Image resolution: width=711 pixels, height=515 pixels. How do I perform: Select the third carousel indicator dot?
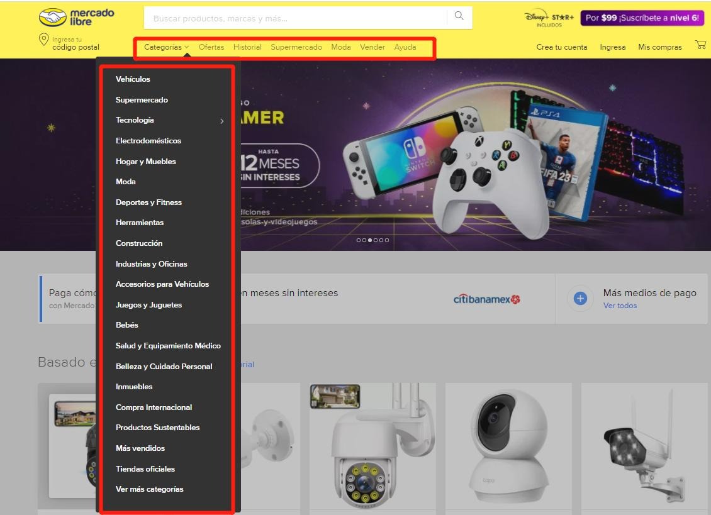[x=370, y=240]
